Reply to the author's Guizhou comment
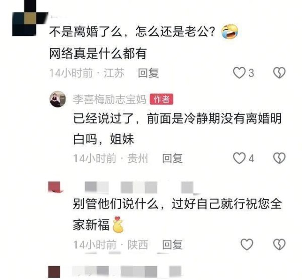The width and height of the screenshot is (302, 280). tap(172, 159)
